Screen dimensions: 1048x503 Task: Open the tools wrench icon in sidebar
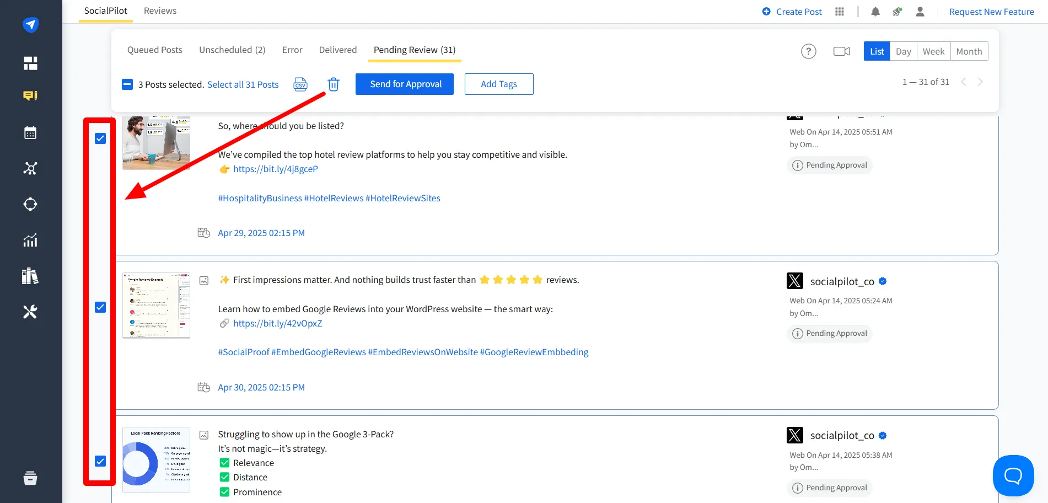[30, 312]
